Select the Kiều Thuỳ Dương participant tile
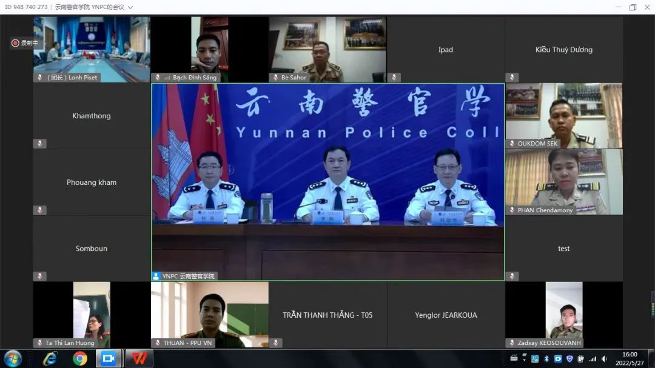655x368 pixels. [x=563, y=50]
